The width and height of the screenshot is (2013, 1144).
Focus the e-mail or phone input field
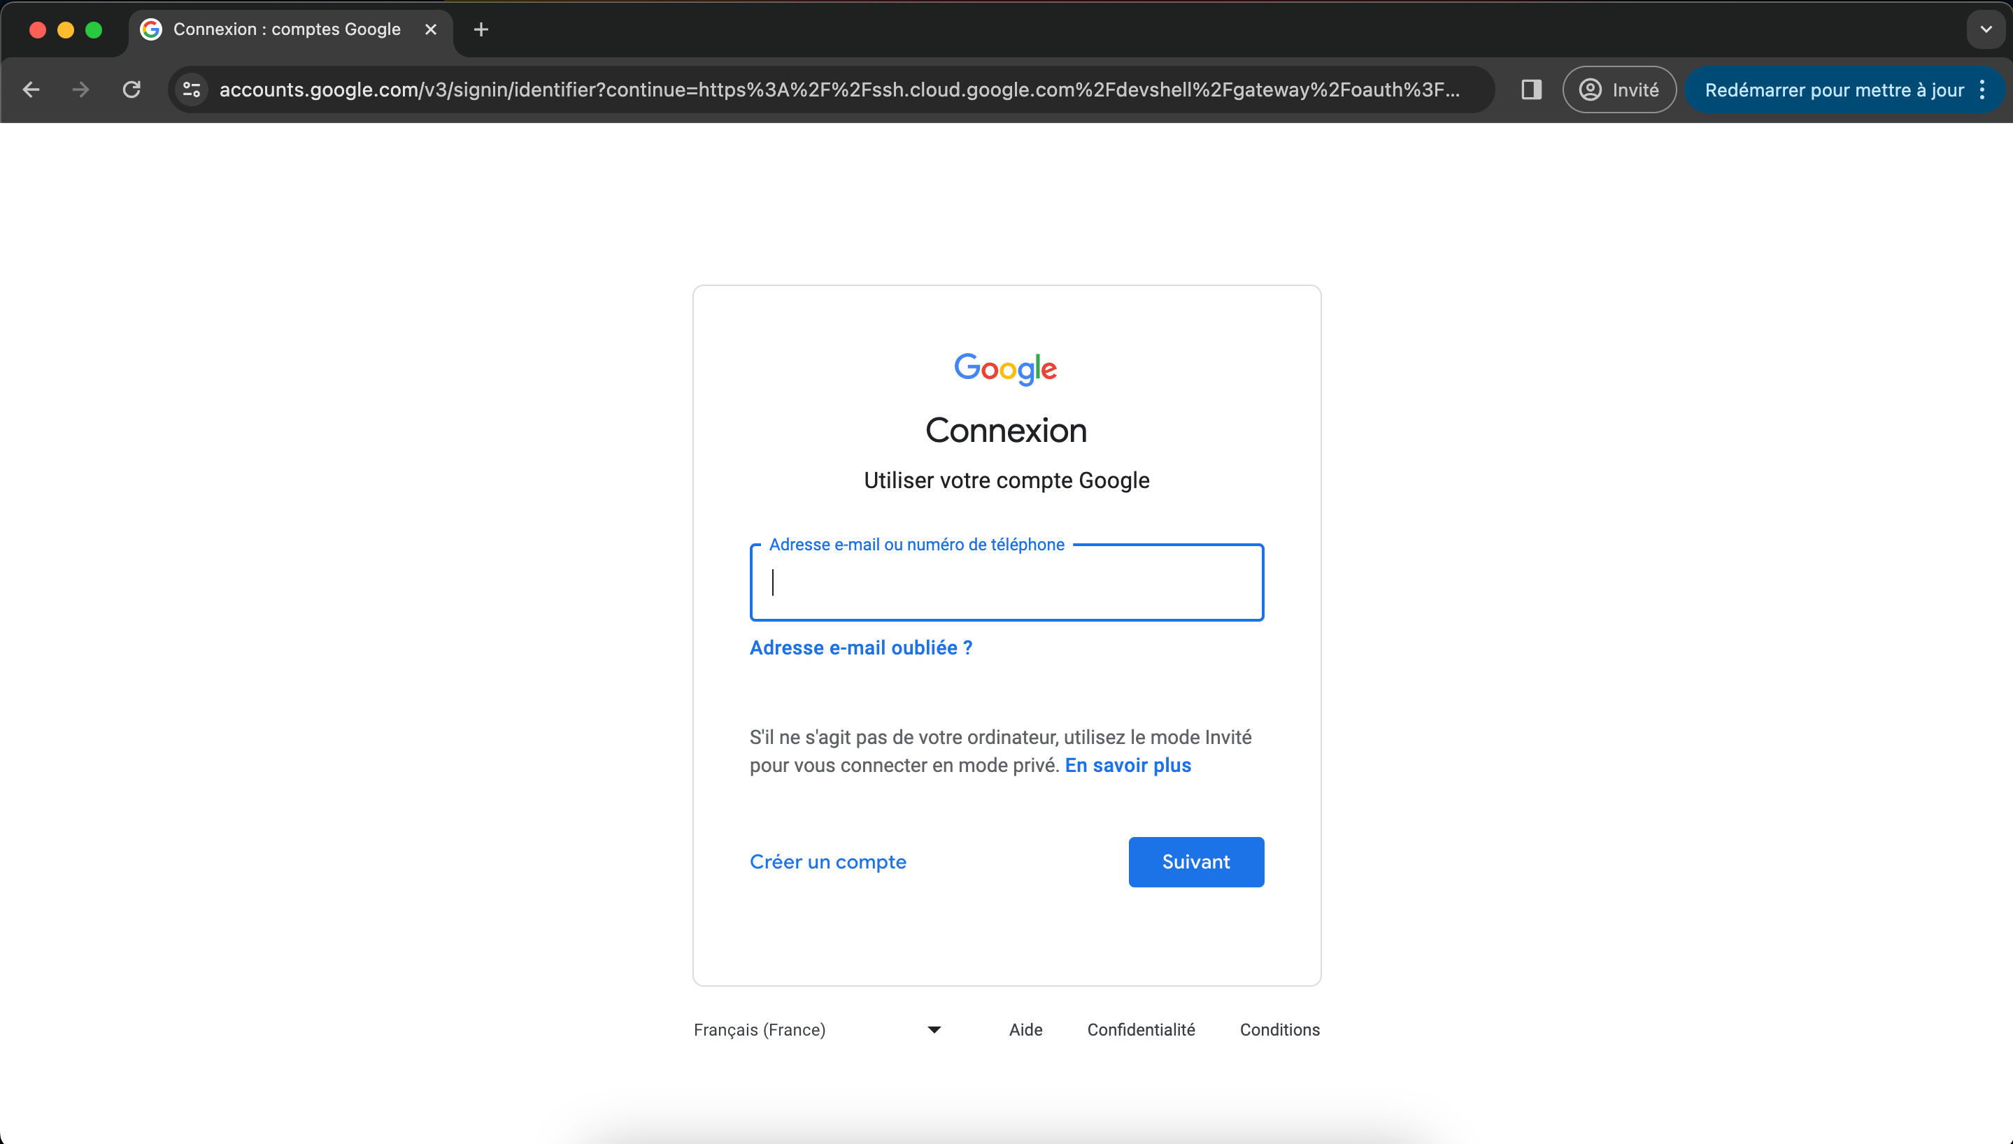[1006, 582]
